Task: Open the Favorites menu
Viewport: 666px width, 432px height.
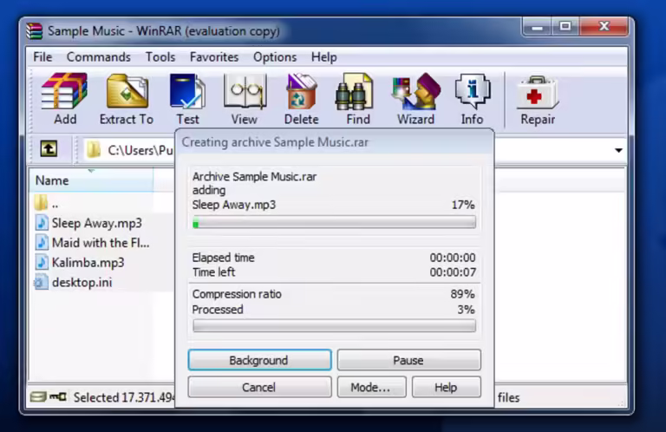Action: click(214, 57)
